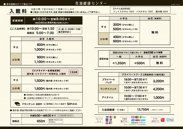Viewport: 183px width, 129px height.
Task: Click the 通常 入館料 table header
Action: click(x=52, y=39)
